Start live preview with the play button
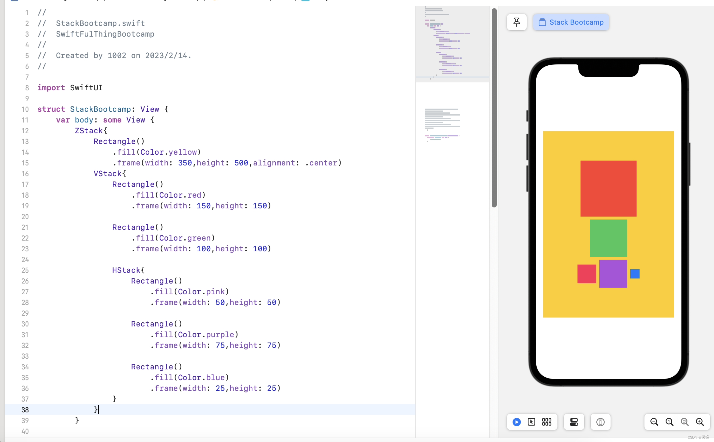 point(516,422)
